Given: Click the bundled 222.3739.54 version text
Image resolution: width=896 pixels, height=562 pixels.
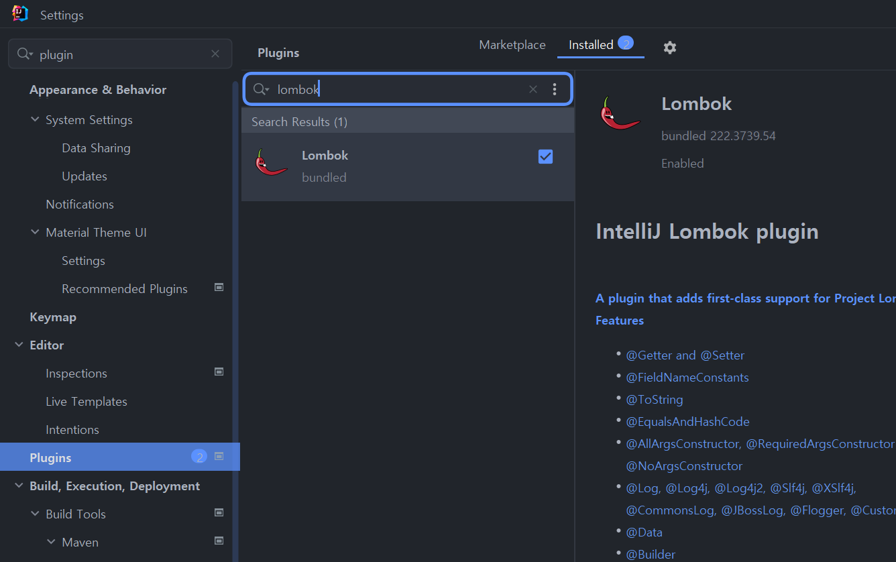Looking at the screenshot, I should click(718, 136).
